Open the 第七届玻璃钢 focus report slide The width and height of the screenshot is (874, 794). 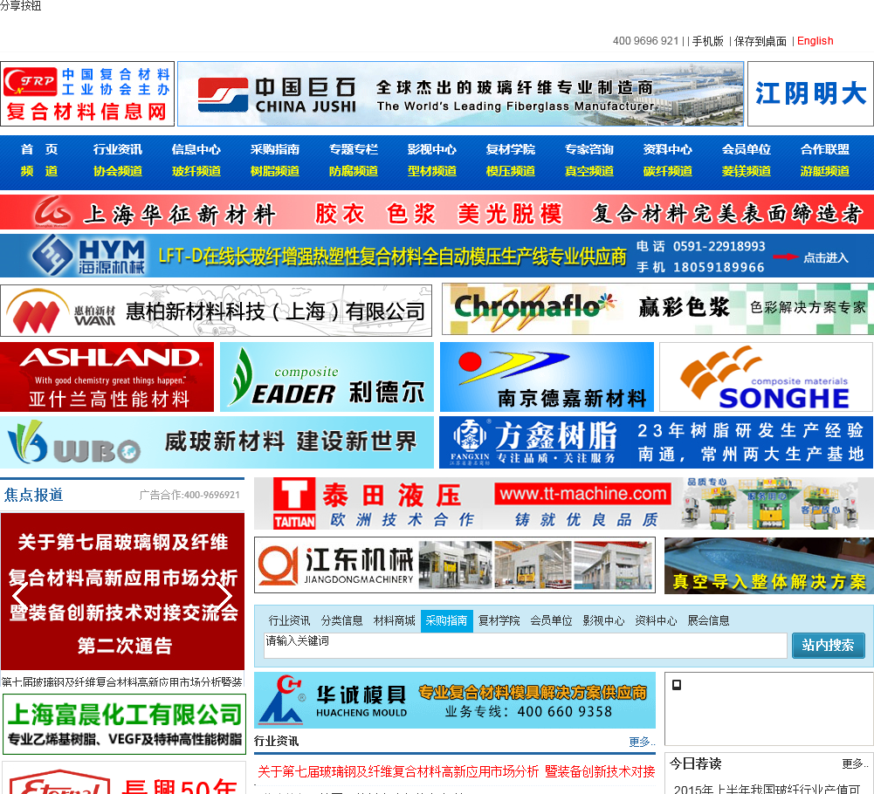(x=122, y=592)
